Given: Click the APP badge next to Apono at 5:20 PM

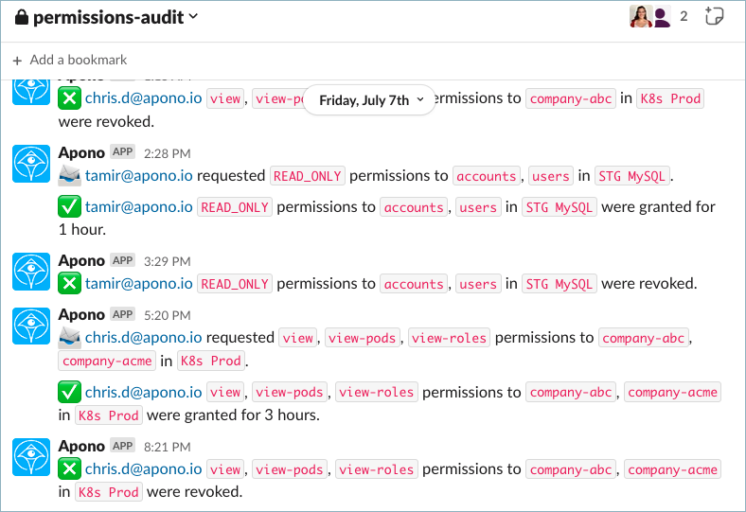Looking at the screenshot, I should 122,314.
